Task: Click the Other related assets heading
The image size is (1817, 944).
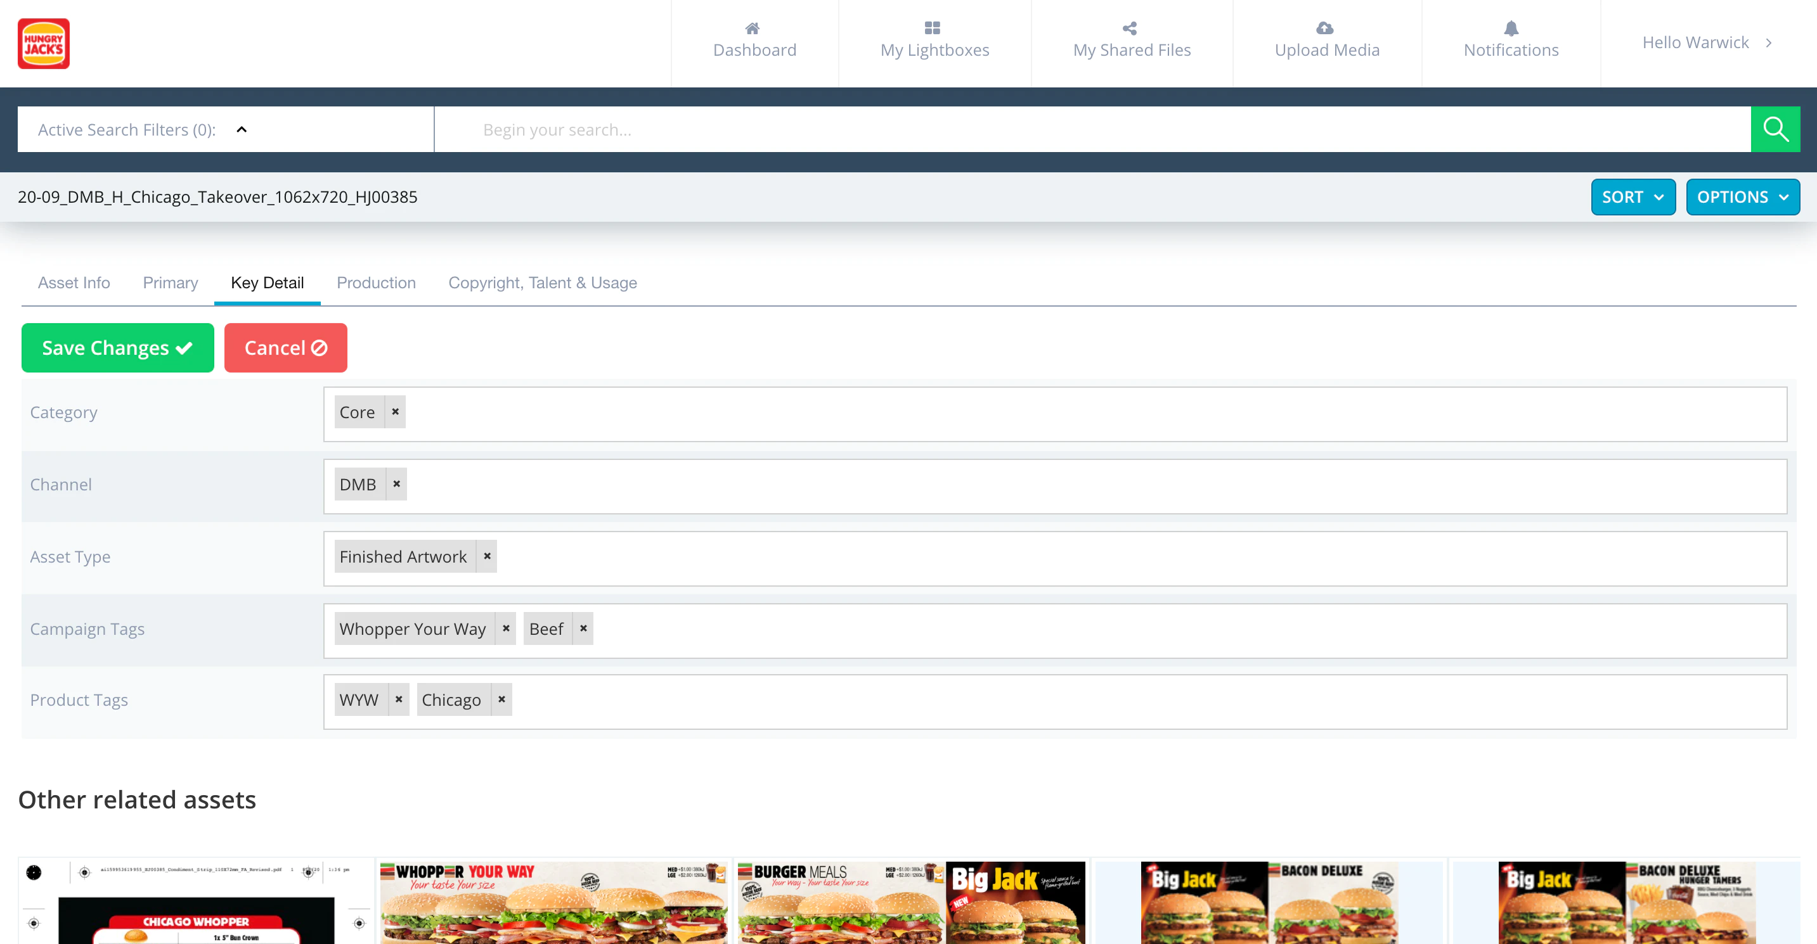Action: point(137,800)
